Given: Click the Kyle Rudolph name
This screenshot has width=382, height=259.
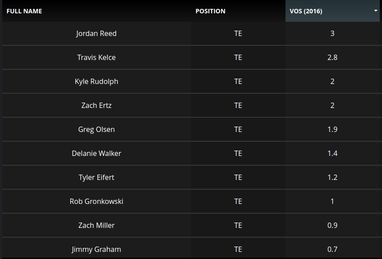Looking at the screenshot, I should tap(97, 82).
